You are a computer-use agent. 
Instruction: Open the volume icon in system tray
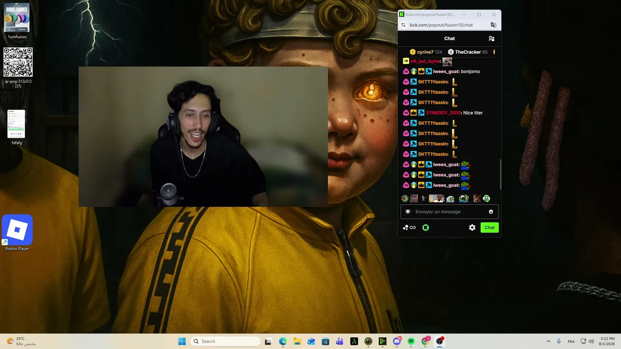(x=591, y=341)
